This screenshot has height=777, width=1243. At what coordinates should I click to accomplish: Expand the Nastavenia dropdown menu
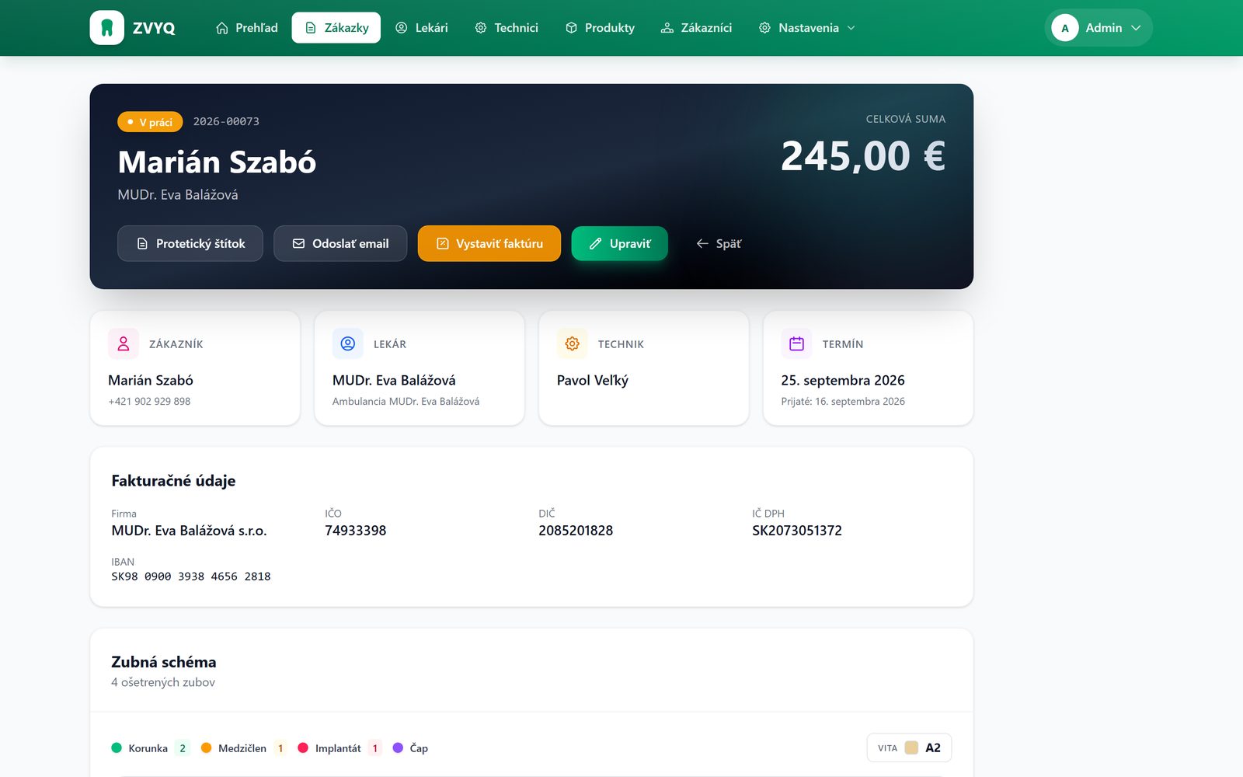pyautogui.click(x=808, y=28)
